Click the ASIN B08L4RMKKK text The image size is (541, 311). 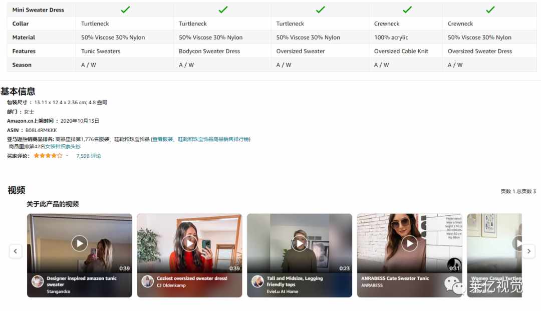pyautogui.click(x=32, y=130)
